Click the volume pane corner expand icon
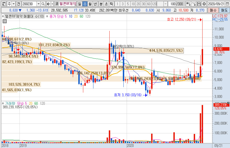 coord(228,103)
